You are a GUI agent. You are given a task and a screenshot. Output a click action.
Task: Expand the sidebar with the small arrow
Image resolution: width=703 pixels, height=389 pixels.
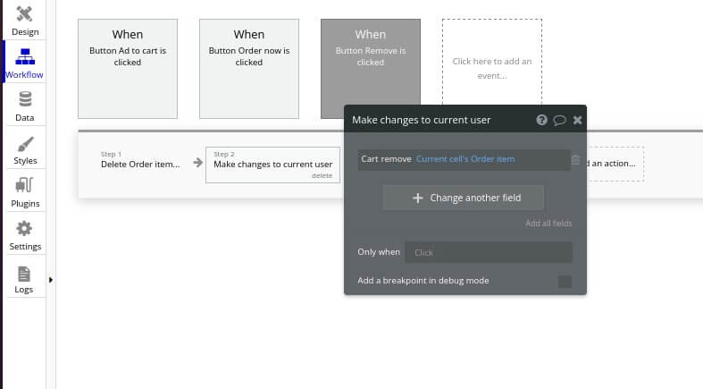[x=51, y=280]
